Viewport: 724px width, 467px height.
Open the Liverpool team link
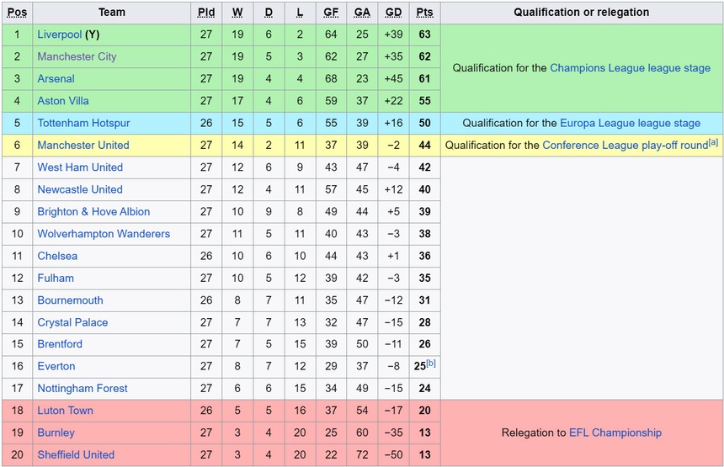pos(59,34)
